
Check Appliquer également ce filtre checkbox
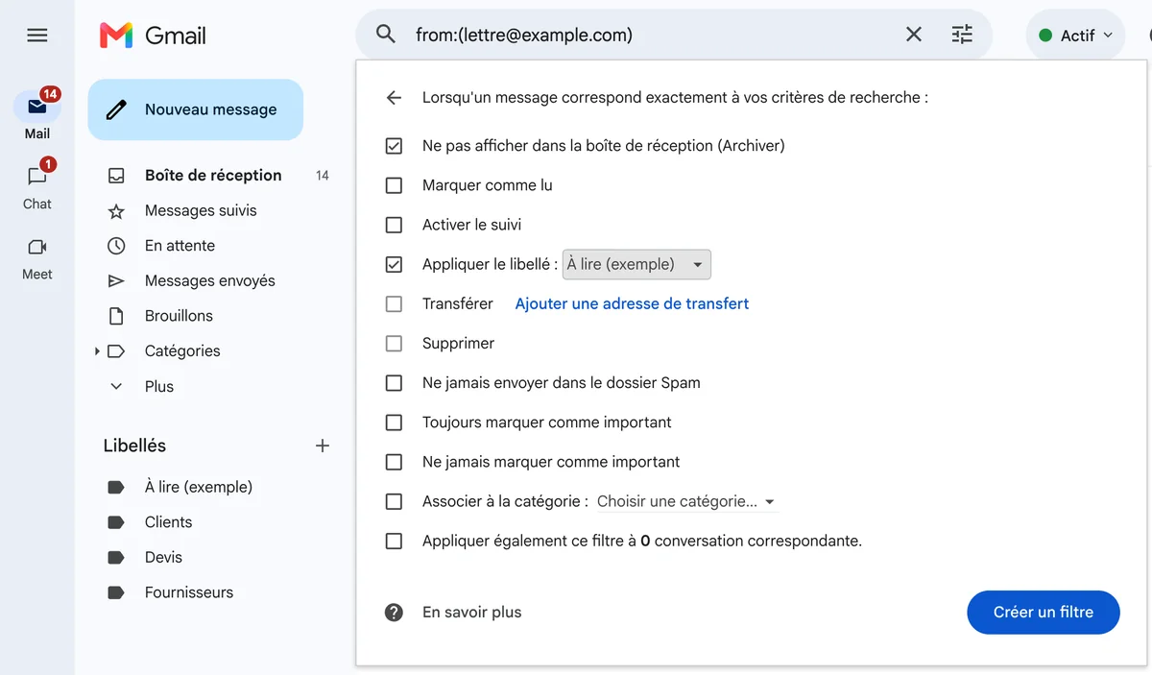tap(394, 541)
